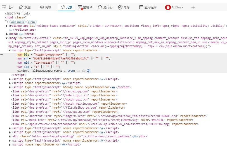Select the mask-icon link line

[102, 120]
